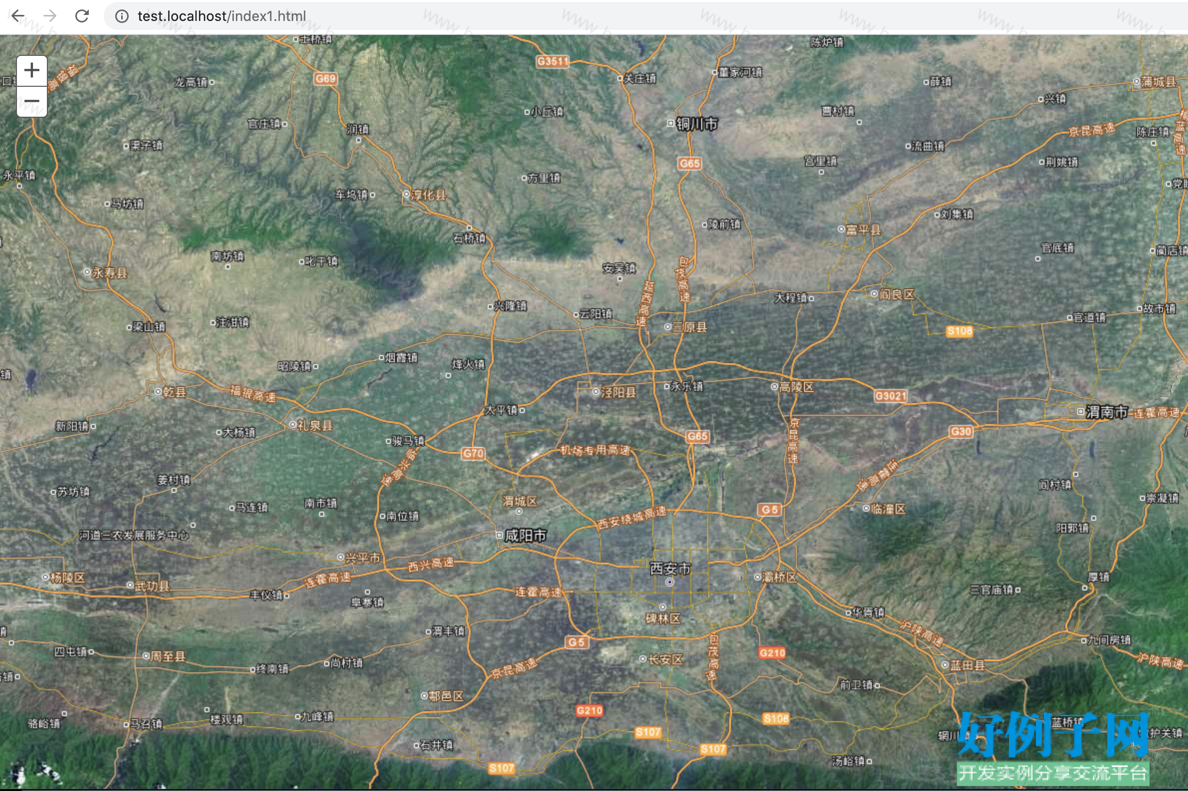Select the 九间房镇 town label

[1109, 641]
